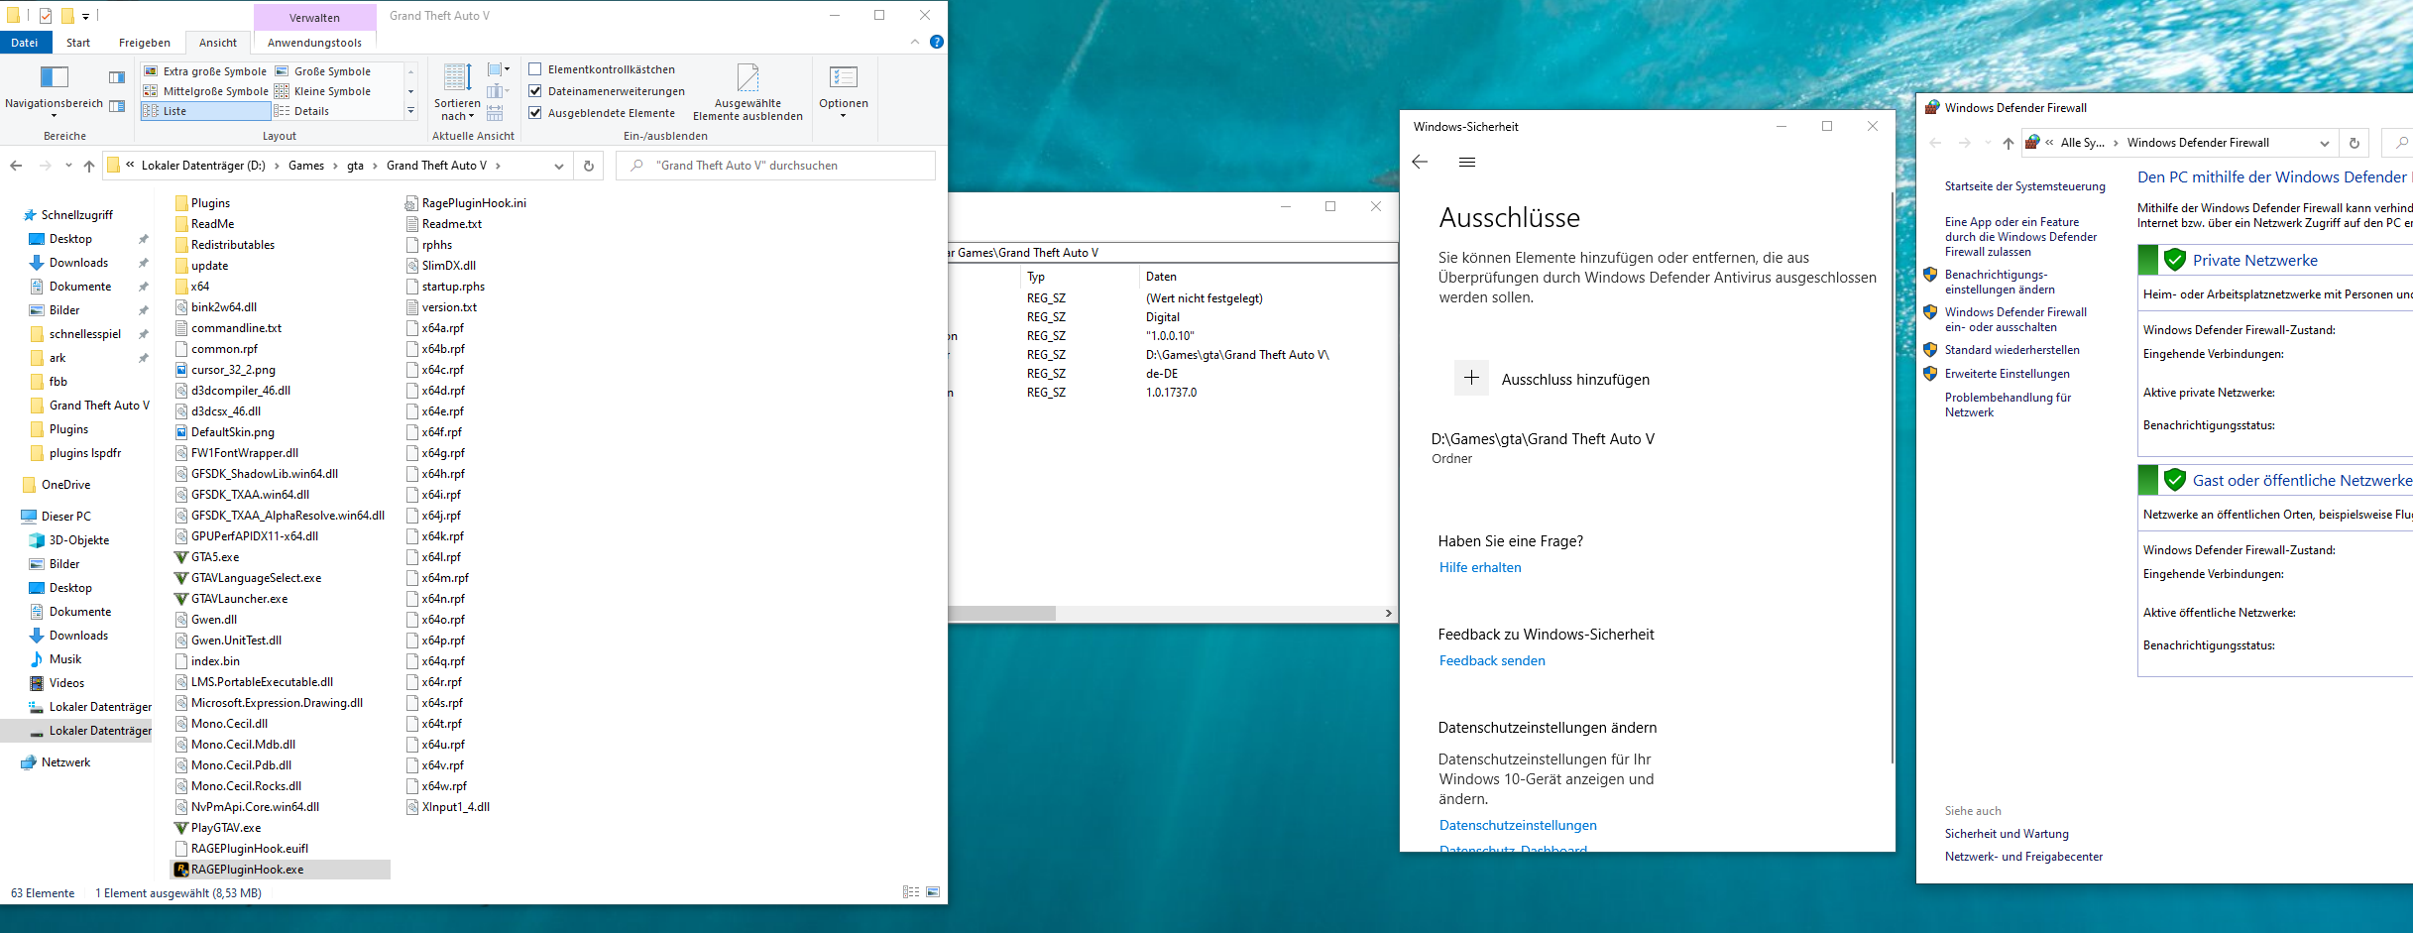Select the PlayGTAV.exe icon
The image size is (2413, 933).
click(x=181, y=828)
